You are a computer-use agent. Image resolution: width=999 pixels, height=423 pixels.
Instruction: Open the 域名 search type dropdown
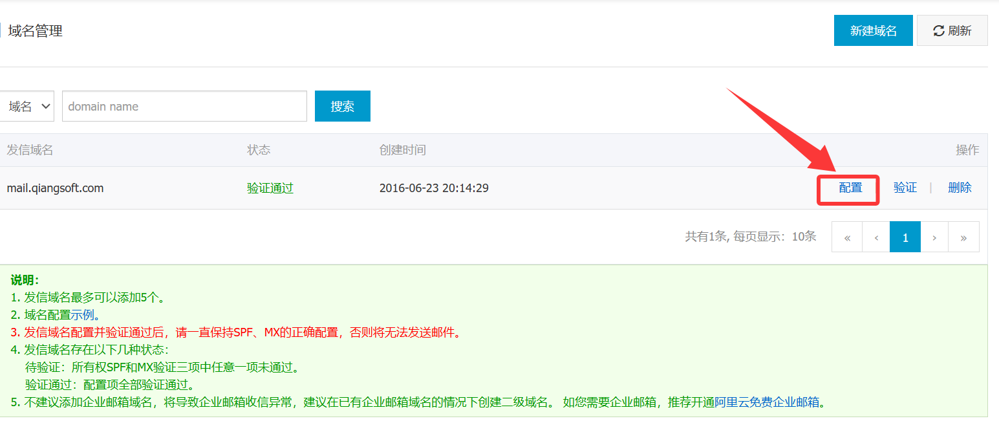coord(28,106)
